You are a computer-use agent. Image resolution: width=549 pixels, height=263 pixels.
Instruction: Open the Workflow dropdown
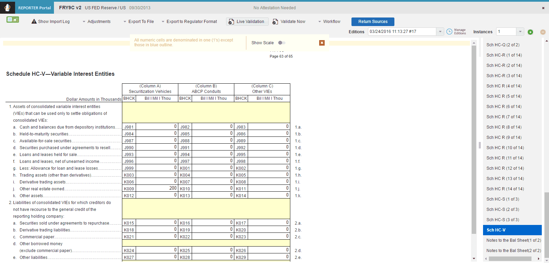click(329, 22)
